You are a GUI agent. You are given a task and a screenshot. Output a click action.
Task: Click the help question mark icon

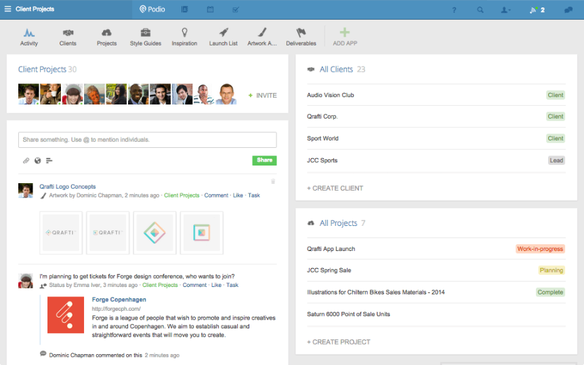point(454,10)
